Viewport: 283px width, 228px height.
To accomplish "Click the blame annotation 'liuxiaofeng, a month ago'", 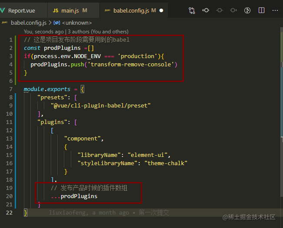I will click(89, 213).
